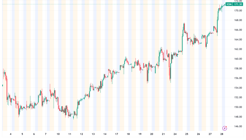Click the 172.00 price axis label
The height and width of the screenshot is (140, 246).
click(238, 1)
